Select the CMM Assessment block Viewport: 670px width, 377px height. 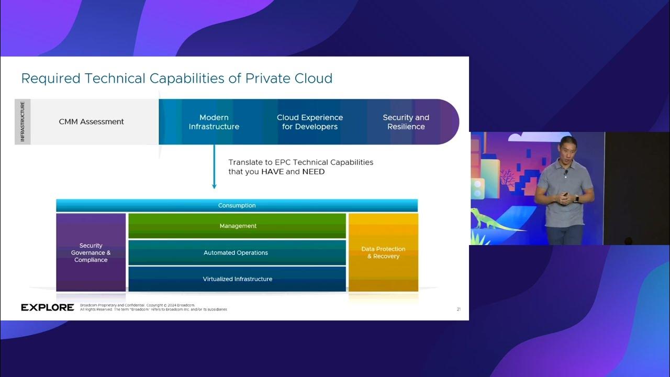[x=92, y=122]
